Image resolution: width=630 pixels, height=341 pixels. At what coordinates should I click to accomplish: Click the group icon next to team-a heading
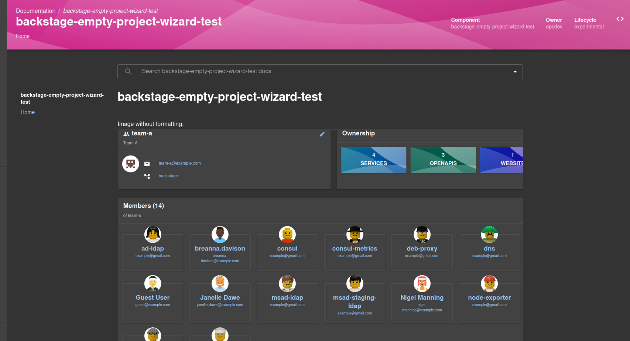(x=126, y=134)
